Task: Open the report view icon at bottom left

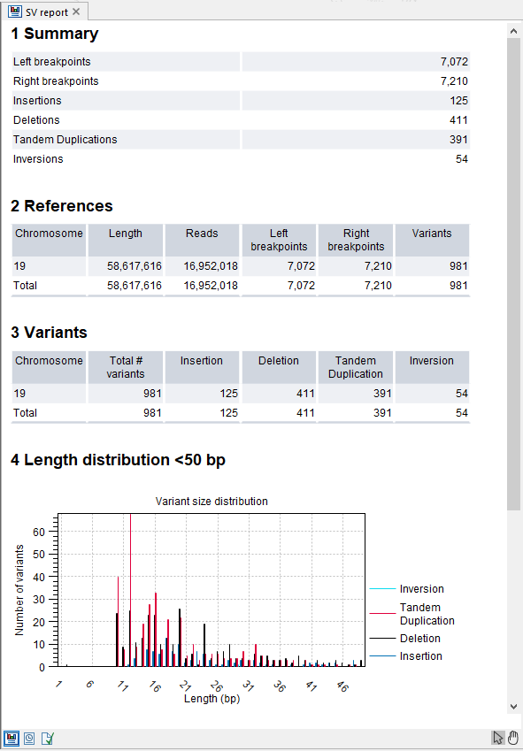Action: (x=11, y=738)
